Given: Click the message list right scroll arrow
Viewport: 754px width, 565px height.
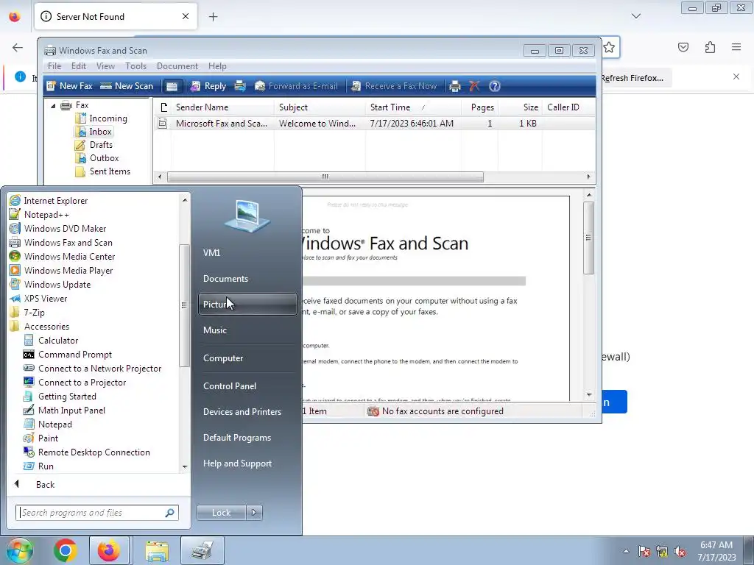Looking at the screenshot, I should click(588, 177).
